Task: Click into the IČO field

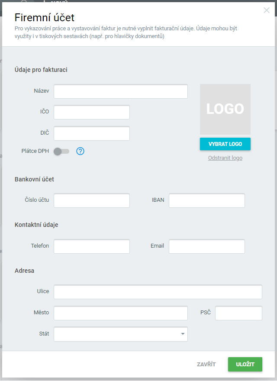Action: [92, 112]
